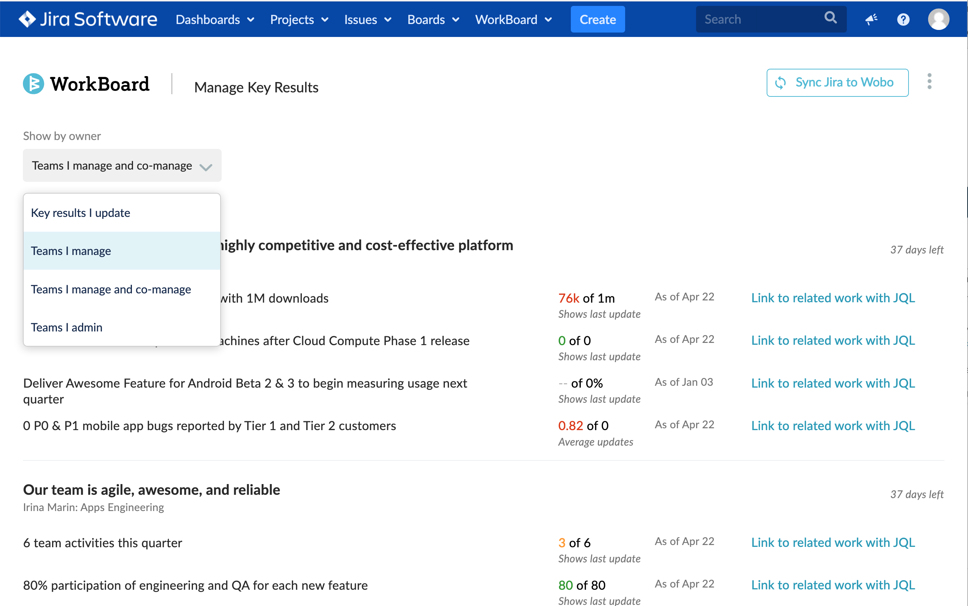Click the search magnifier icon
Image resolution: width=968 pixels, height=606 pixels.
click(830, 18)
